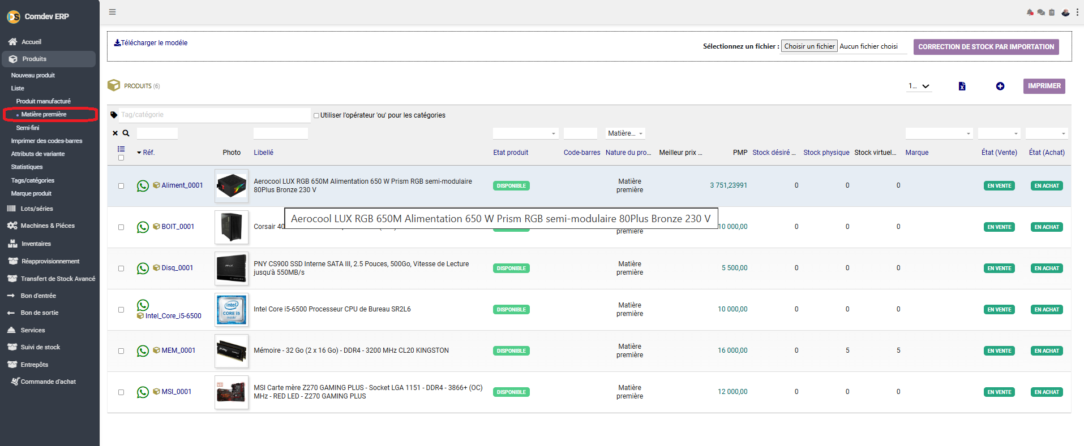This screenshot has height=446, width=1084.
Task: Click WhatsApp icon for Aliment_0001
Action: pyautogui.click(x=143, y=186)
